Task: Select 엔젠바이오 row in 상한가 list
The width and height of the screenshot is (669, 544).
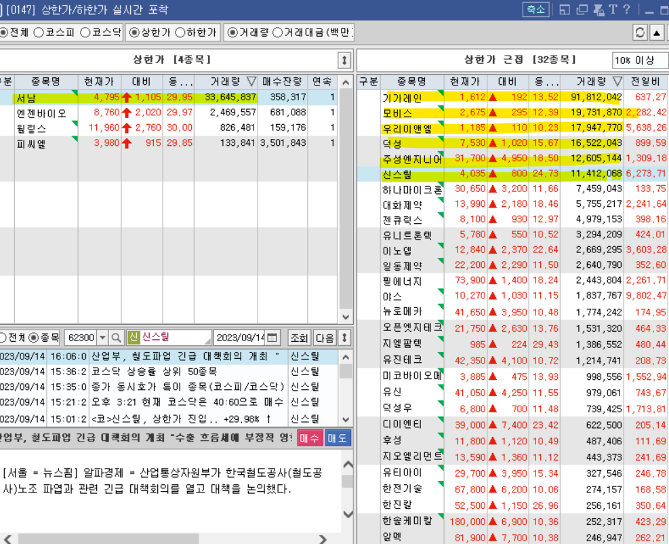Action: tap(169, 113)
